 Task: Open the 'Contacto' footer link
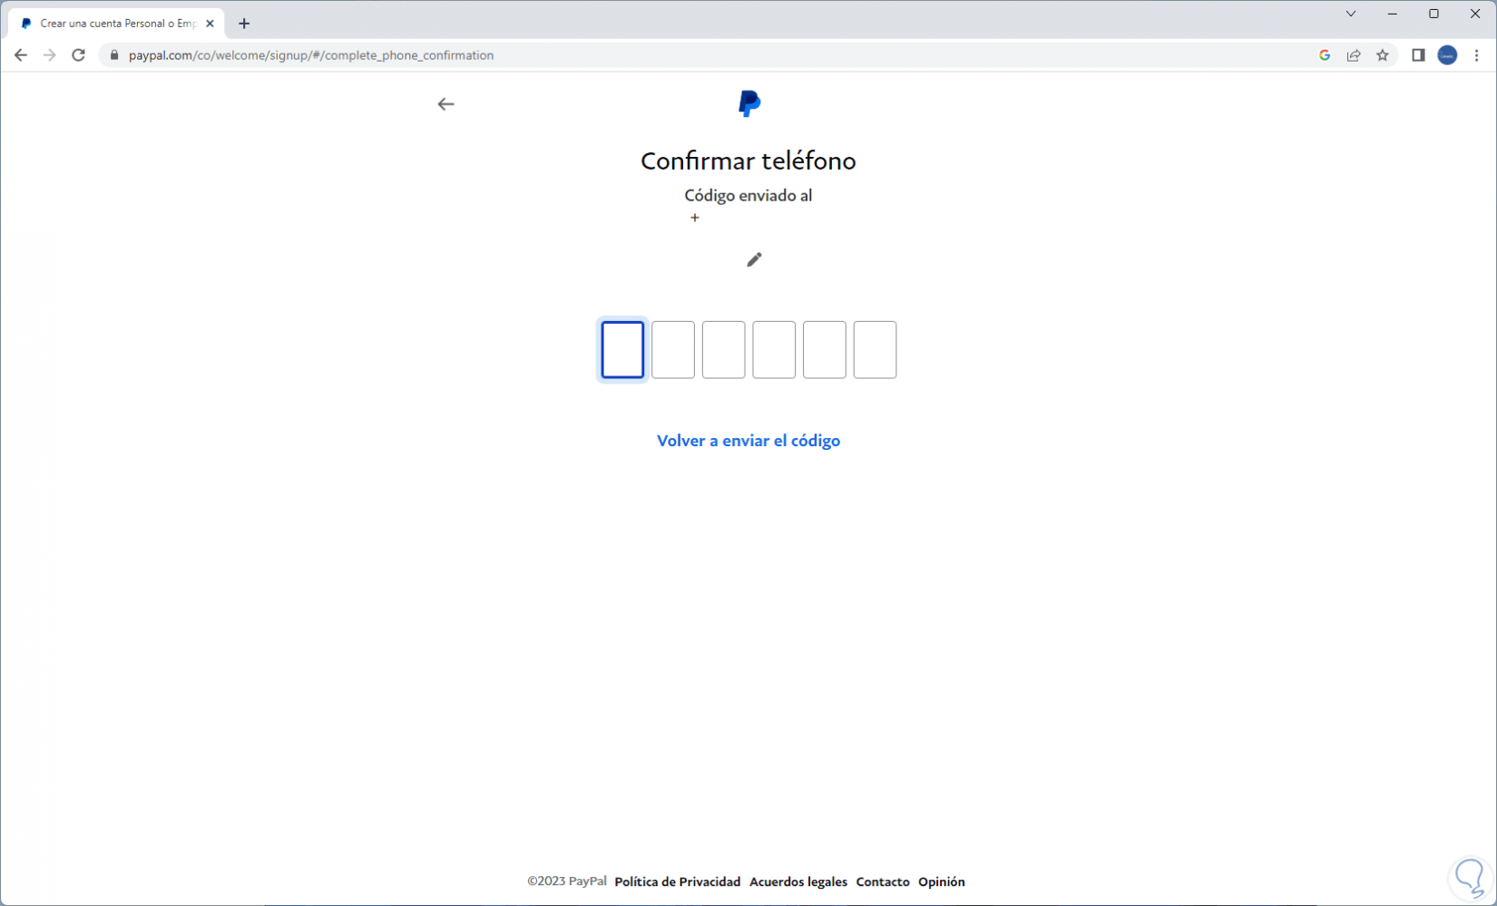pos(883,882)
